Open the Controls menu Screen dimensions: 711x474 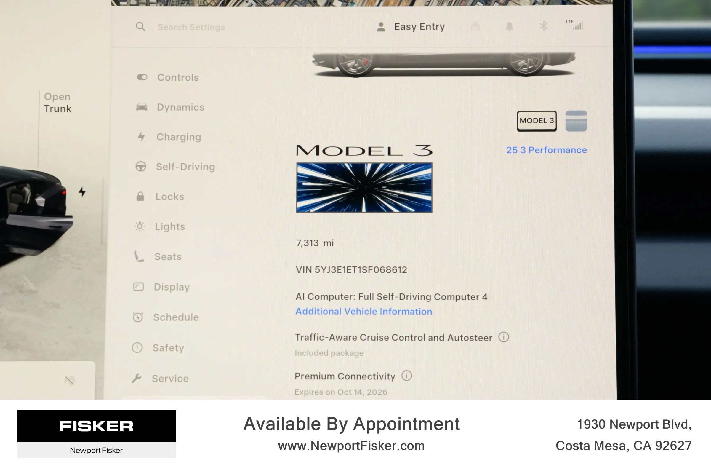click(x=167, y=77)
